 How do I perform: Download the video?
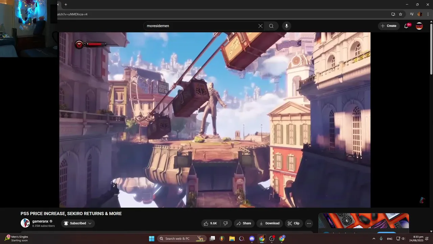[x=269, y=223]
